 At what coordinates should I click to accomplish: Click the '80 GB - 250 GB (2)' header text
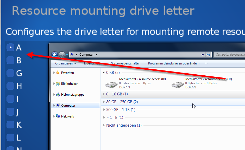click(122, 102)
